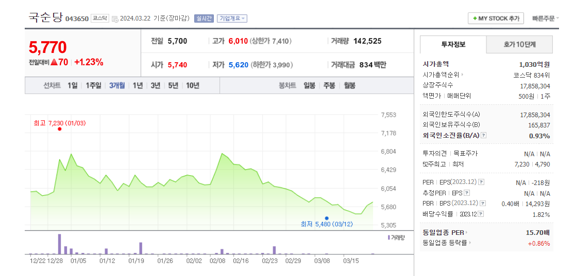Select the 10년 line chart period

tap(193, 86)
